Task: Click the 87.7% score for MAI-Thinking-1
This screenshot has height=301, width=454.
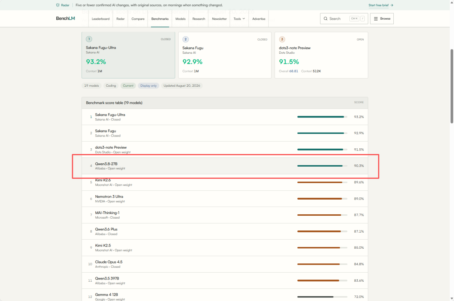Action: pos(359,215)
